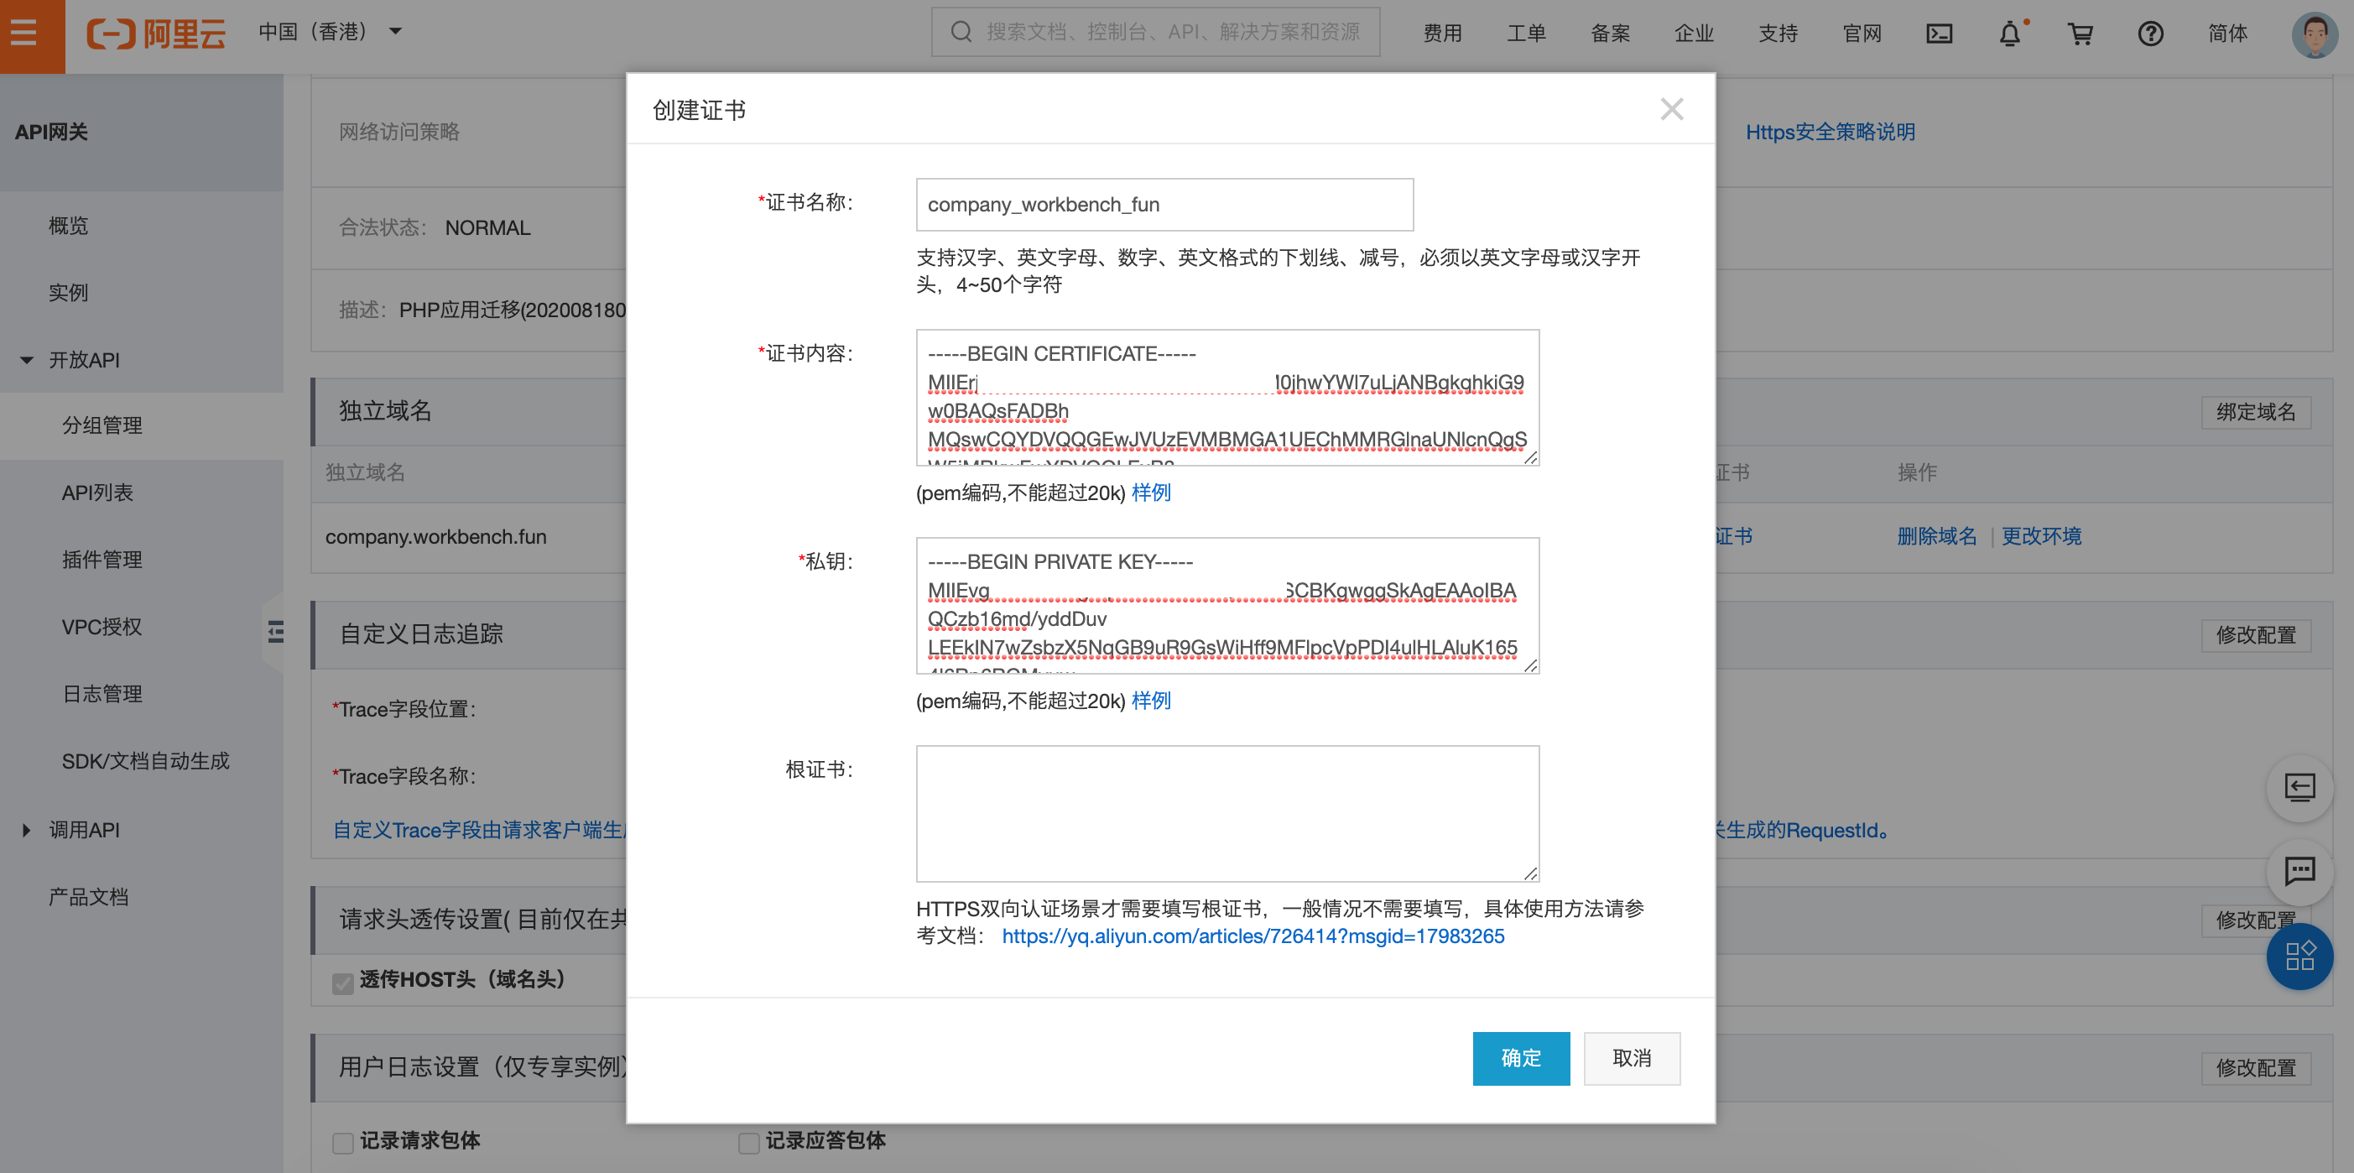Viewport: 2354px width, 1173px height.
Task: Click 确定 to confirm certificate
Action: (x=1521, y=1059)
